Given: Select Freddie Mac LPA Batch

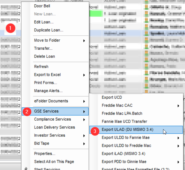Looking at the screenshot, I should tap(136, 113).
